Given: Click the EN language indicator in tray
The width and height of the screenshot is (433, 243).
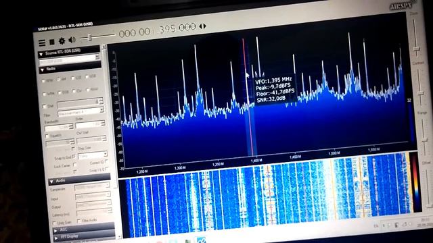Looking at the screenshot, I should (x=376, y=225).
